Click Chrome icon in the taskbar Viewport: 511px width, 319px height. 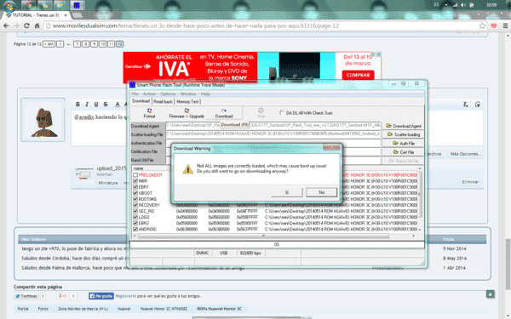tap(29, 5)
